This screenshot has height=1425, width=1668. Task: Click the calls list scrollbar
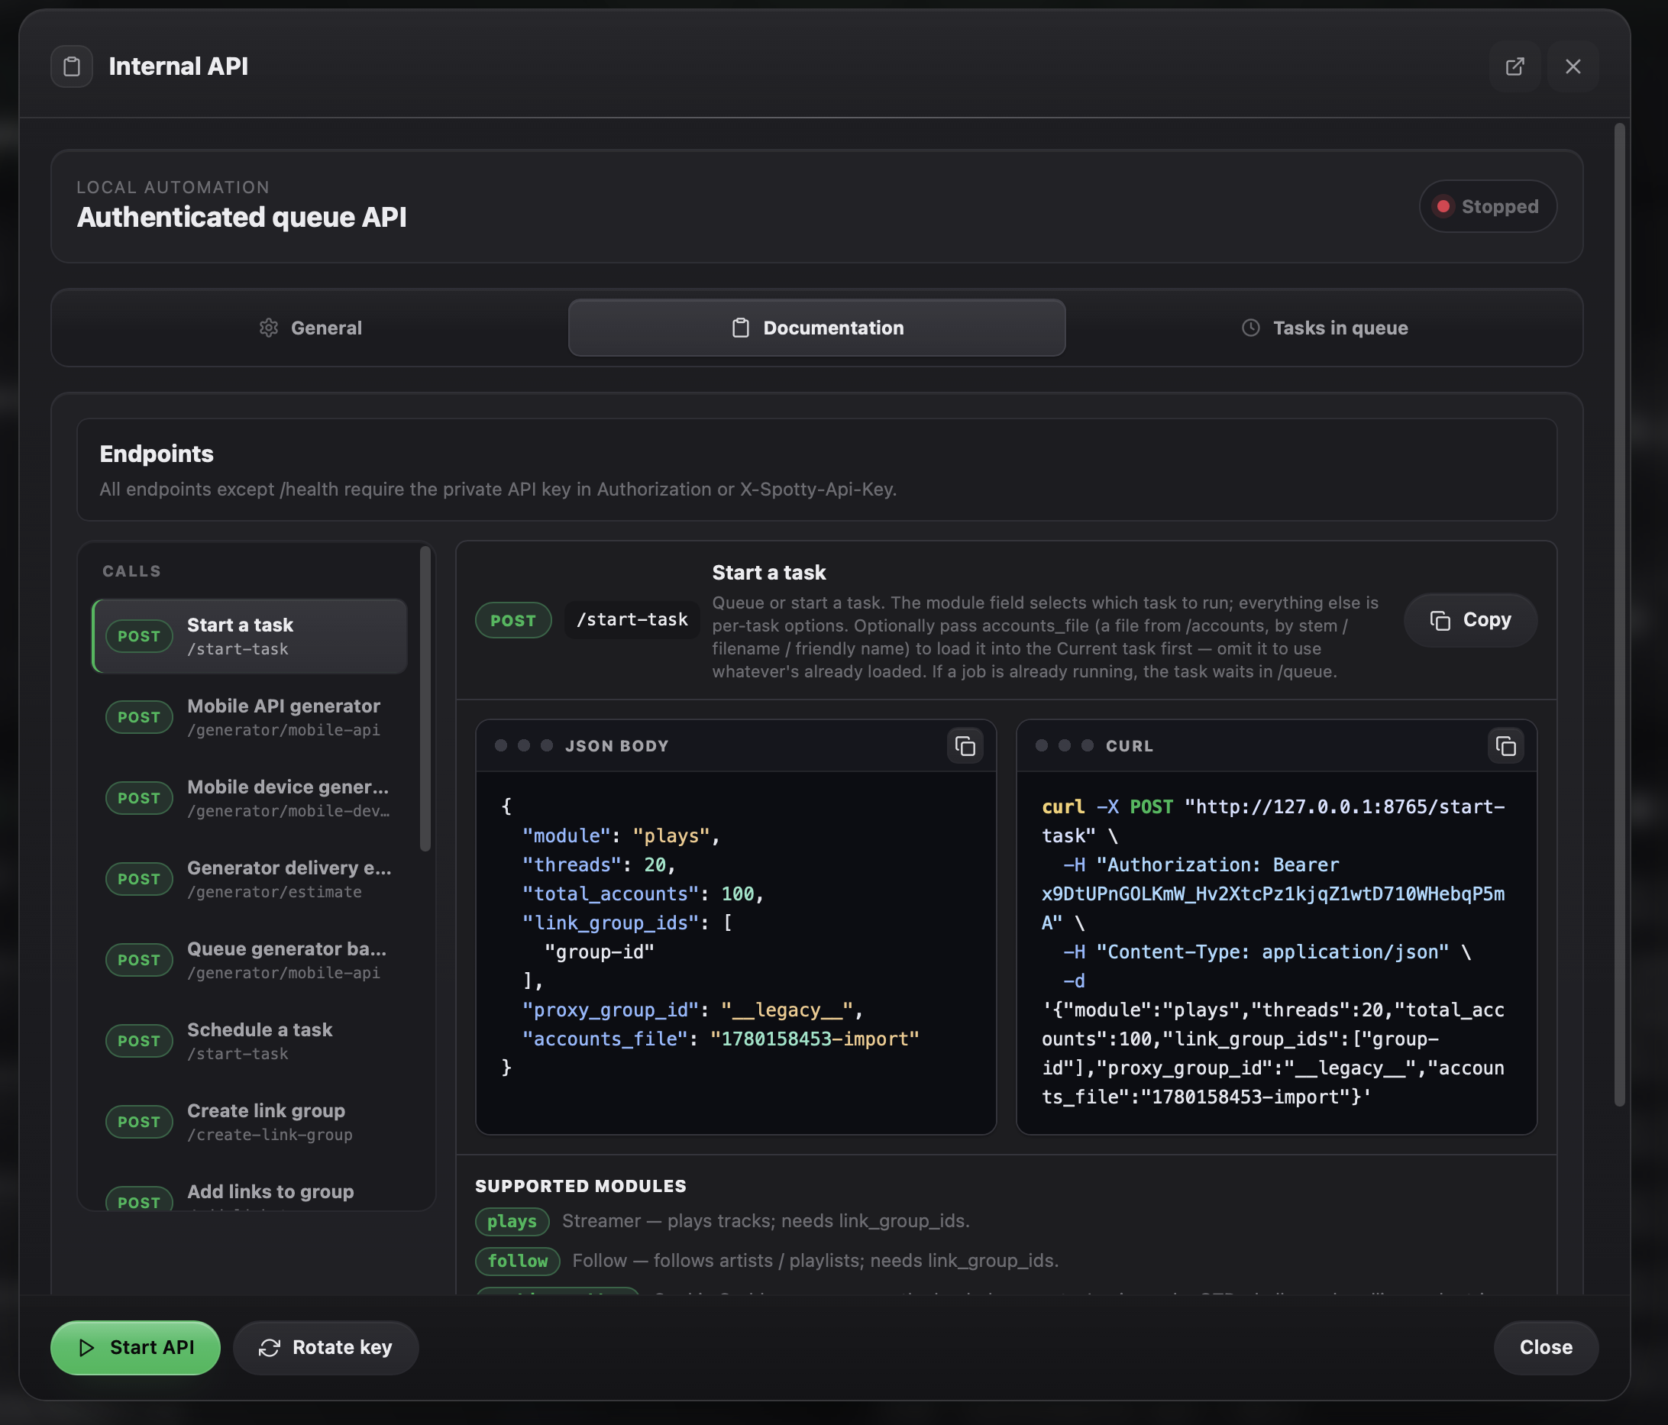point(425,699)
